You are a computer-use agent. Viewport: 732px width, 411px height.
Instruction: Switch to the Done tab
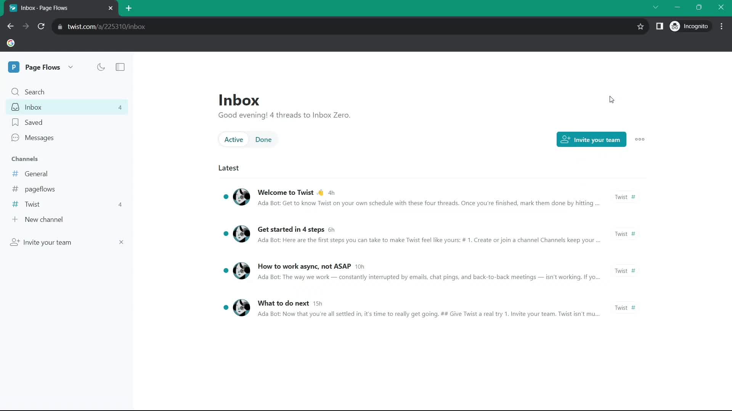[x=263, y=140]
